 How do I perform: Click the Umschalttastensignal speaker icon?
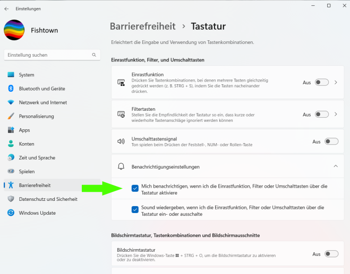(121, 141)
